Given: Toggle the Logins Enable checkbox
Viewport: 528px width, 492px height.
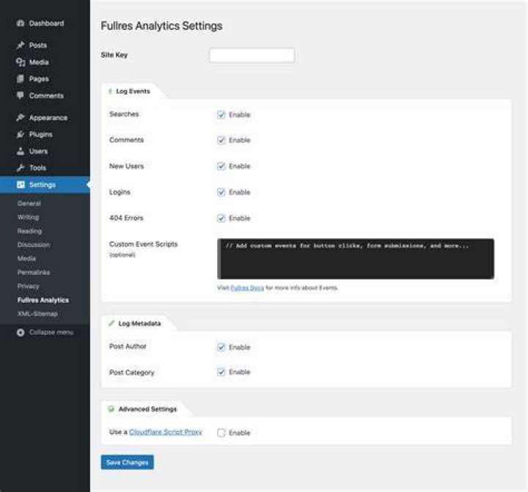Looking at the screenshot, I should [x=221, y=192].
